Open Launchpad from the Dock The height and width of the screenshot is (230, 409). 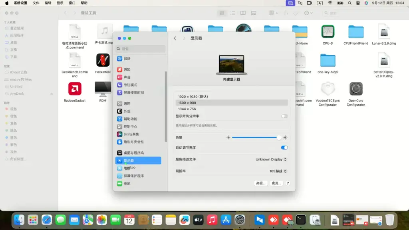coord(33,220)
